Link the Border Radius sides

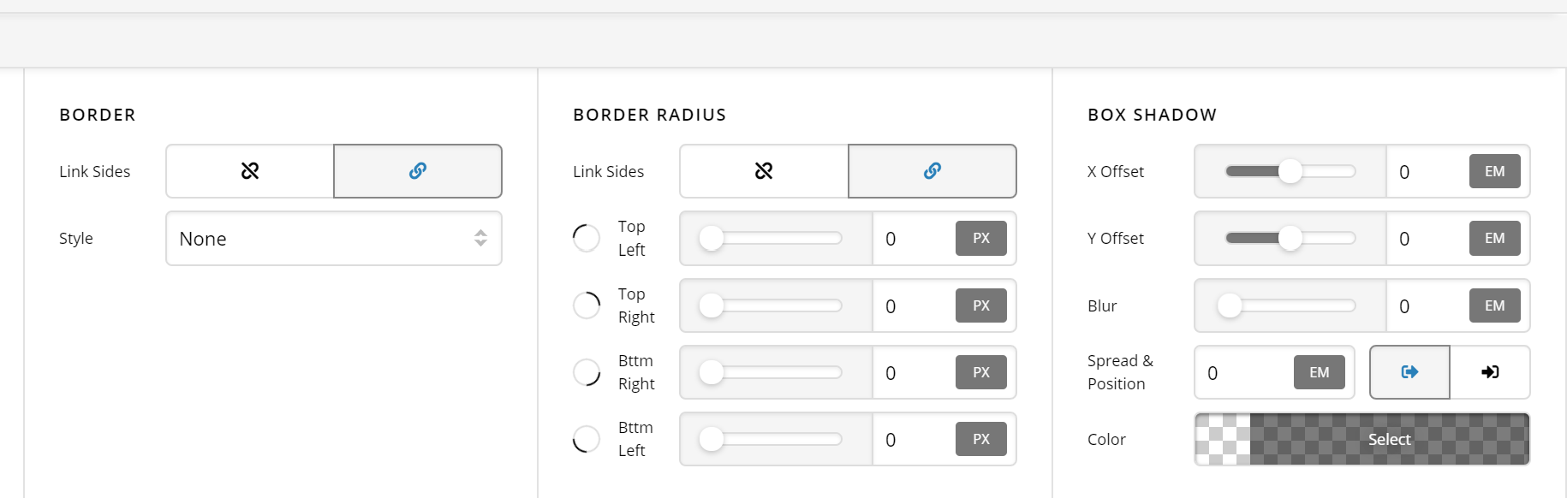(x=932, y=171)
